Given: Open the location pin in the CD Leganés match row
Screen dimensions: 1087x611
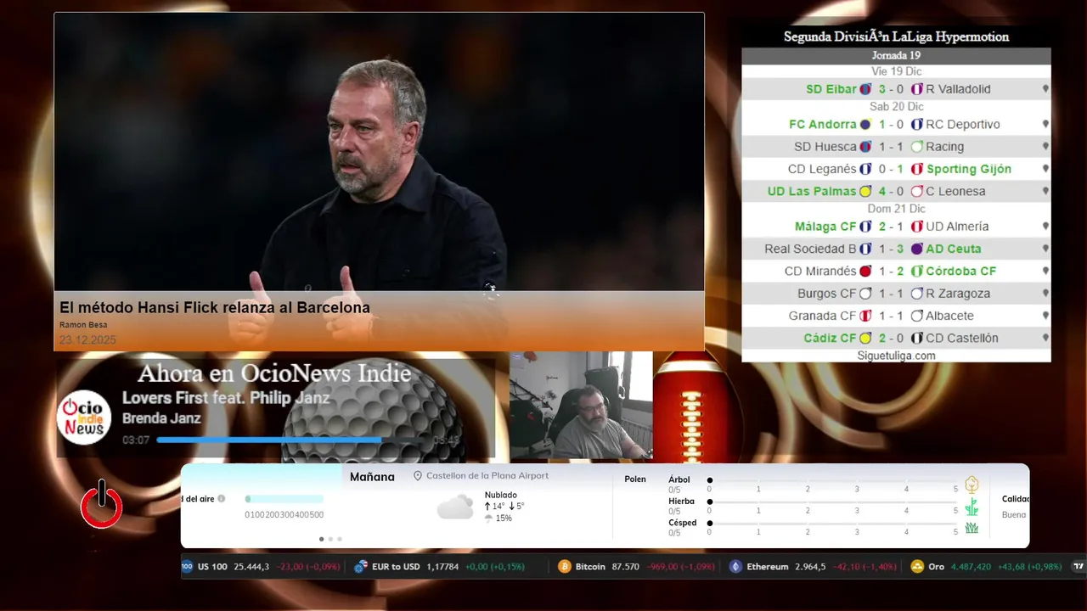Looking at the screenshot, I should coord(1045,169).
